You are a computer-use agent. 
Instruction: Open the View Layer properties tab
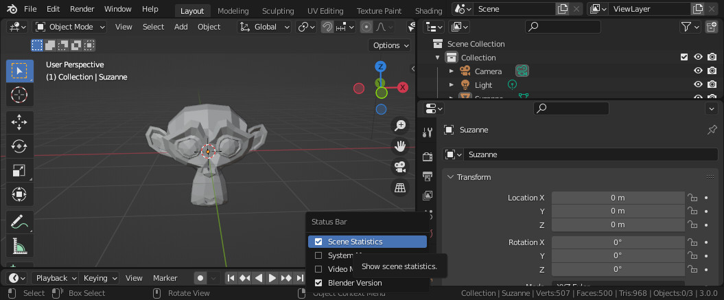coord(428,196)
